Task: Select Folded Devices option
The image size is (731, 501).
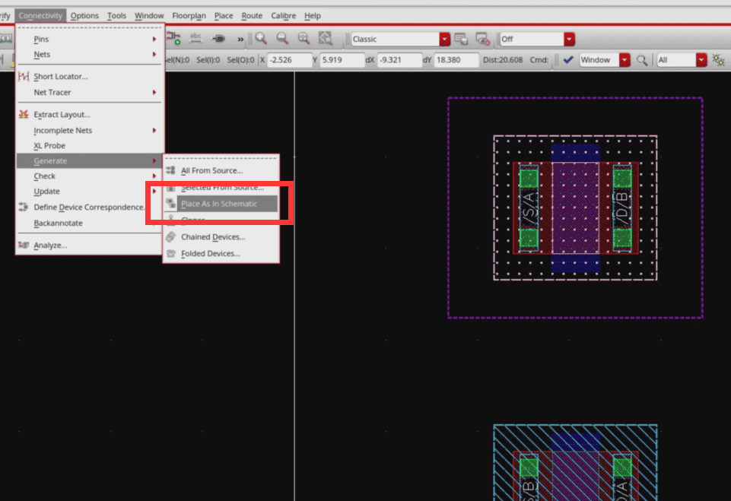Action: (x=210, y=253)
